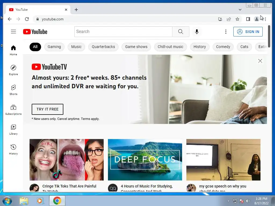275x206 pixels.
Task: Click the browser forward arrow
Action: coord(18,19)
